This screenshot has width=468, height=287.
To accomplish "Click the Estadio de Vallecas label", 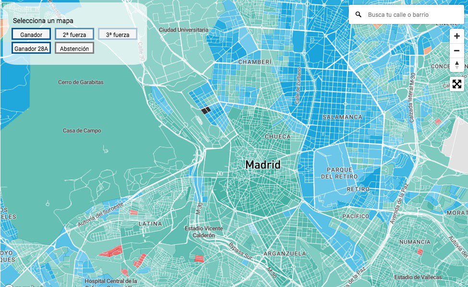I will [418, 277].
